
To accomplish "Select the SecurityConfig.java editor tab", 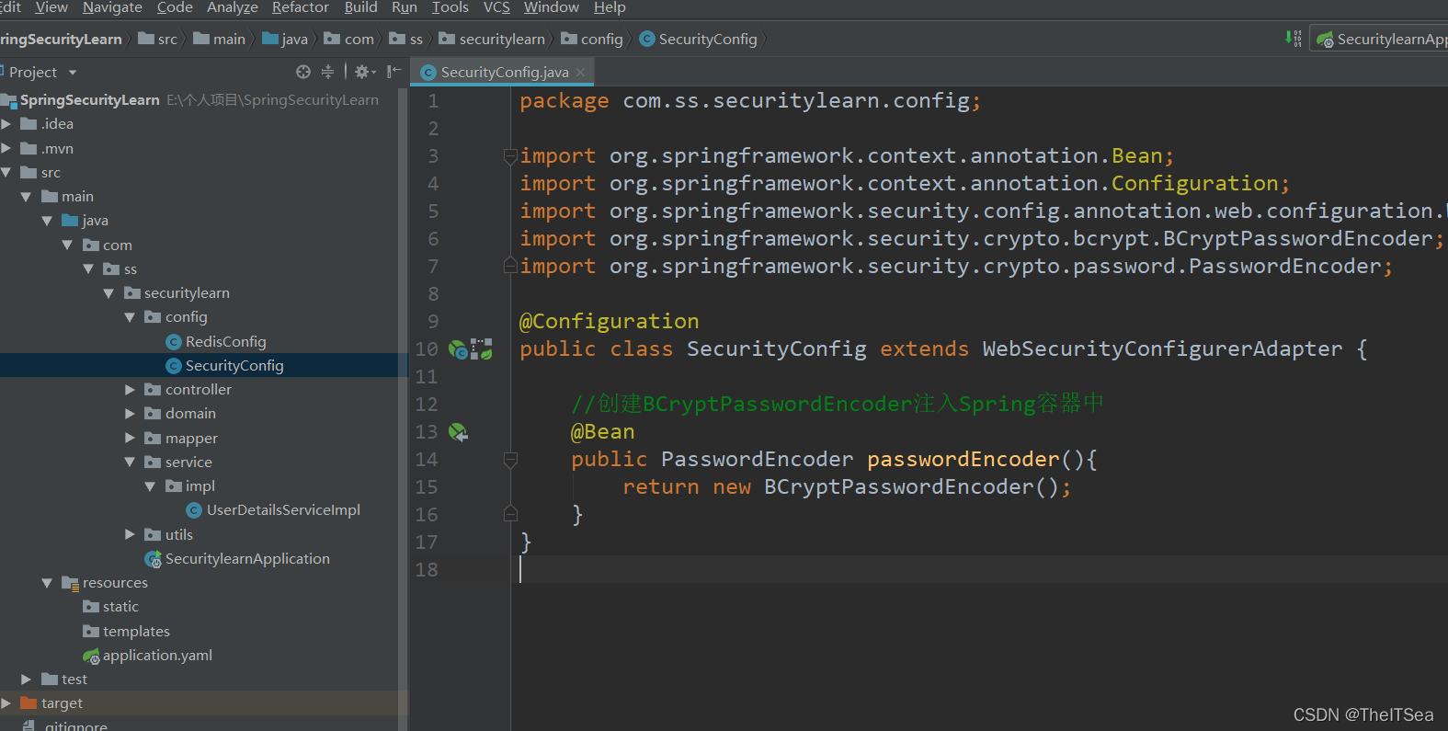I will [504, 72].
